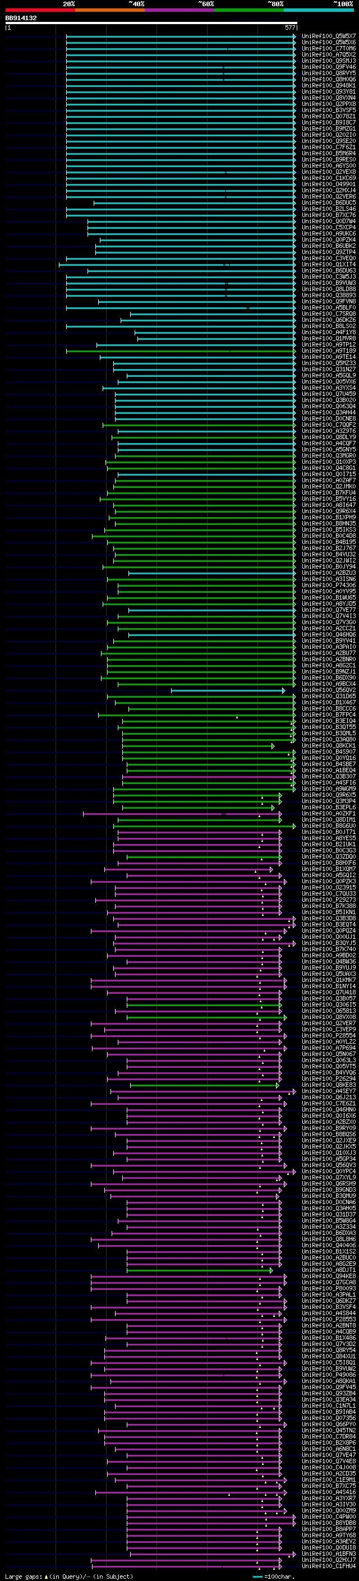Select the UniRef100_Q3B307 label

coord(328,777)
